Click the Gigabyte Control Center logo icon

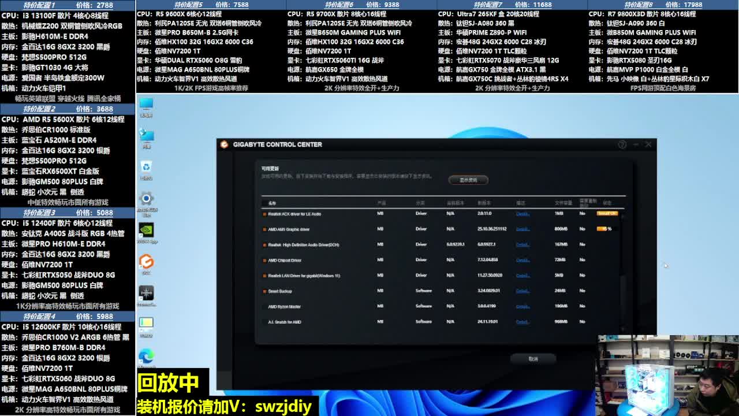224,144
